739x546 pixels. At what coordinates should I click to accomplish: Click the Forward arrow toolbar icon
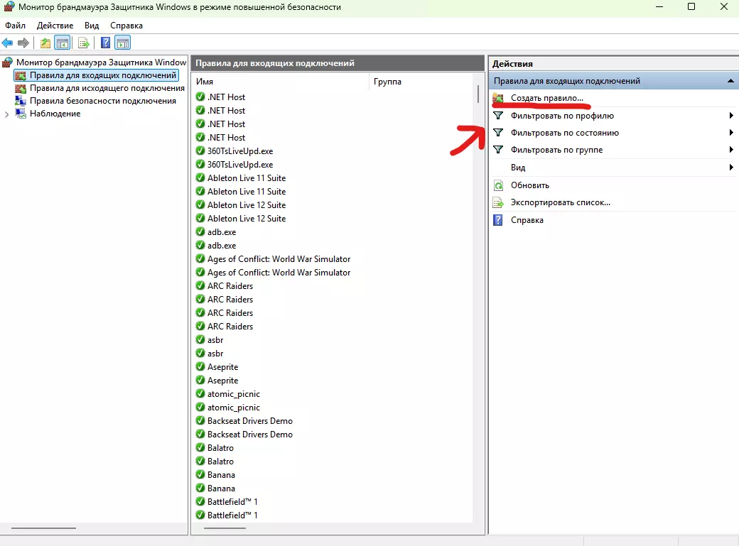click(23, 43)
